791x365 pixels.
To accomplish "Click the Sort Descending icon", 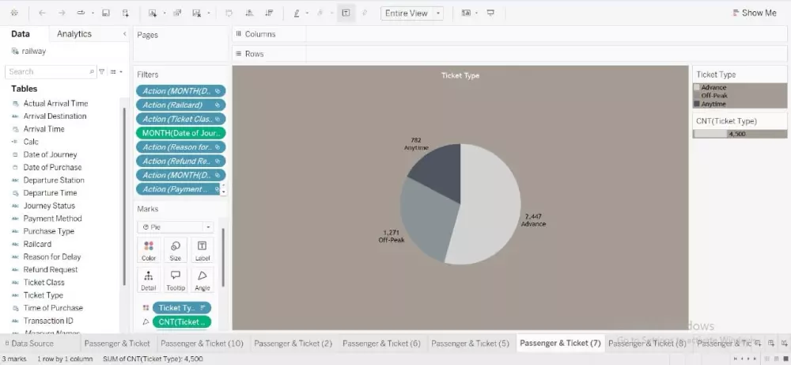I will [x=270, y=13].
